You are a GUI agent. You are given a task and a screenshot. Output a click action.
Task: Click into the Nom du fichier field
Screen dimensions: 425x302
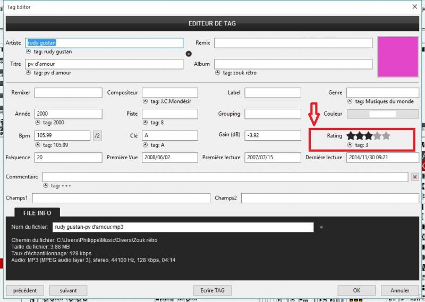pos(183,227)
